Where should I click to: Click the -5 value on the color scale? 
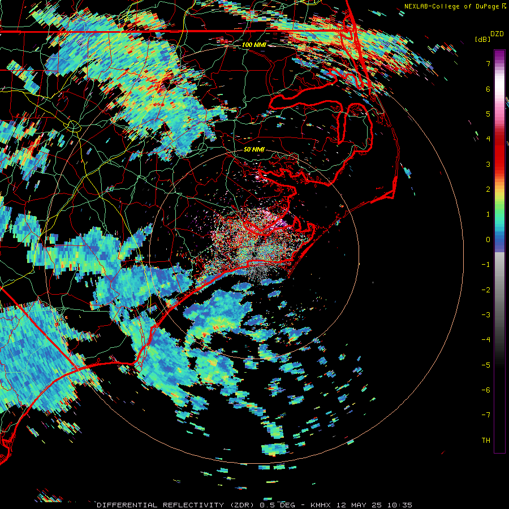pyautogui.click(x=486, y=365)
